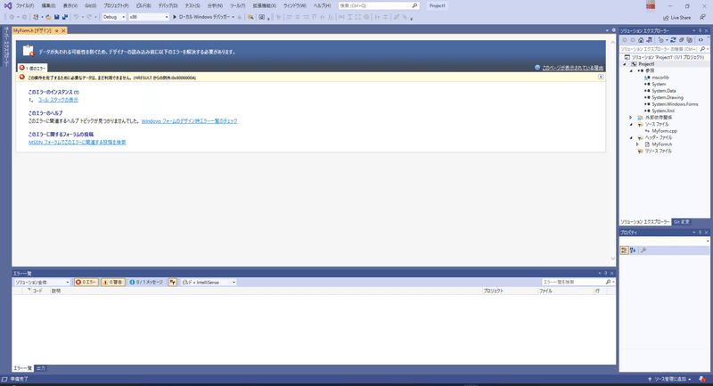Select System.Drawing reference
This screenshot has height=386, width=713.
667,97
